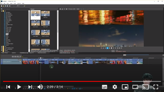Screen dimensions: 164x92
Task: Open Video Preview project properties gear
Action: click(60, 9)
